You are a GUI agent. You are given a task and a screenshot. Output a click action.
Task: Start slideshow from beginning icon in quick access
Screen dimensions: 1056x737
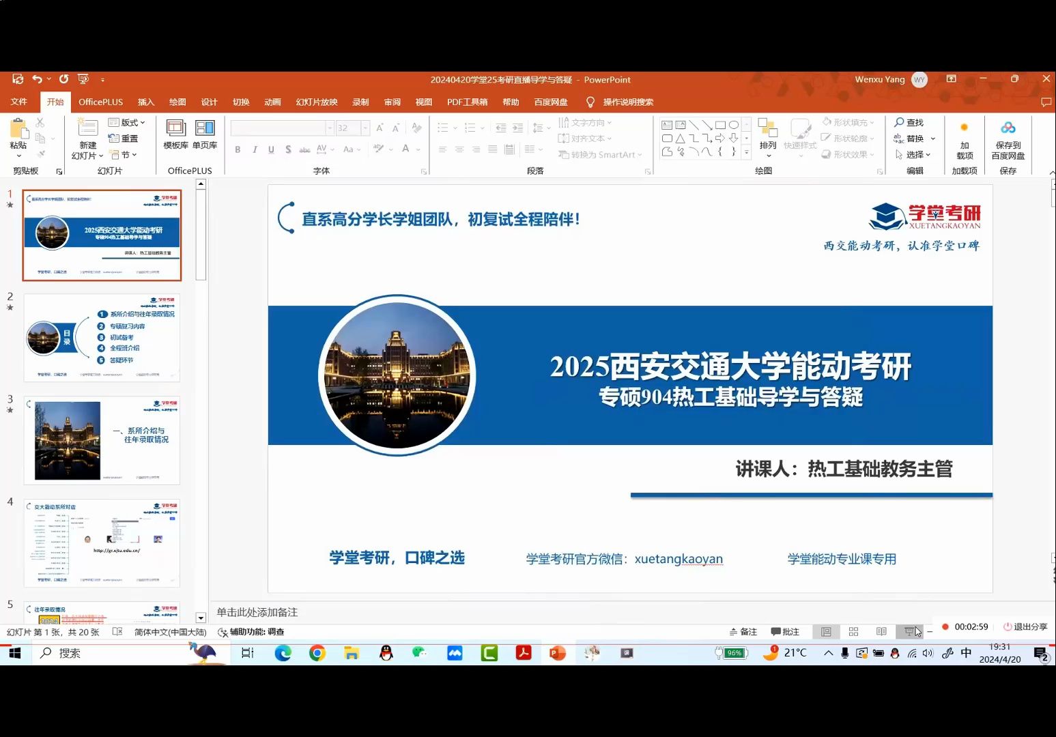pos(83,79)
